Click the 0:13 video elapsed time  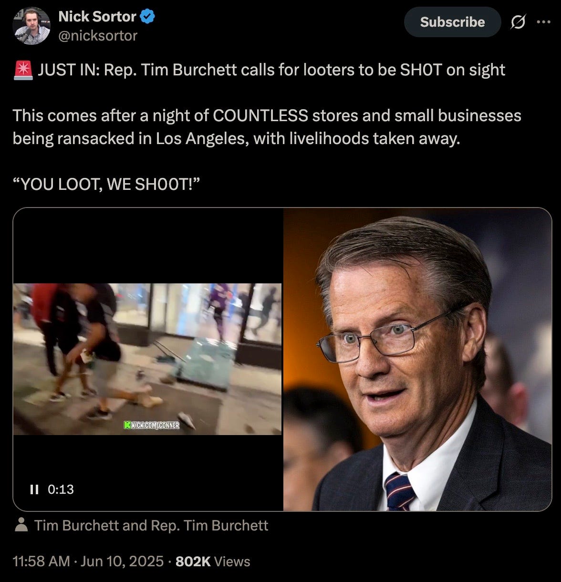point(61,489)
